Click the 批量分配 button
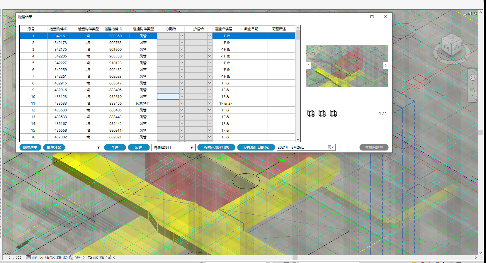 point(54,147)
